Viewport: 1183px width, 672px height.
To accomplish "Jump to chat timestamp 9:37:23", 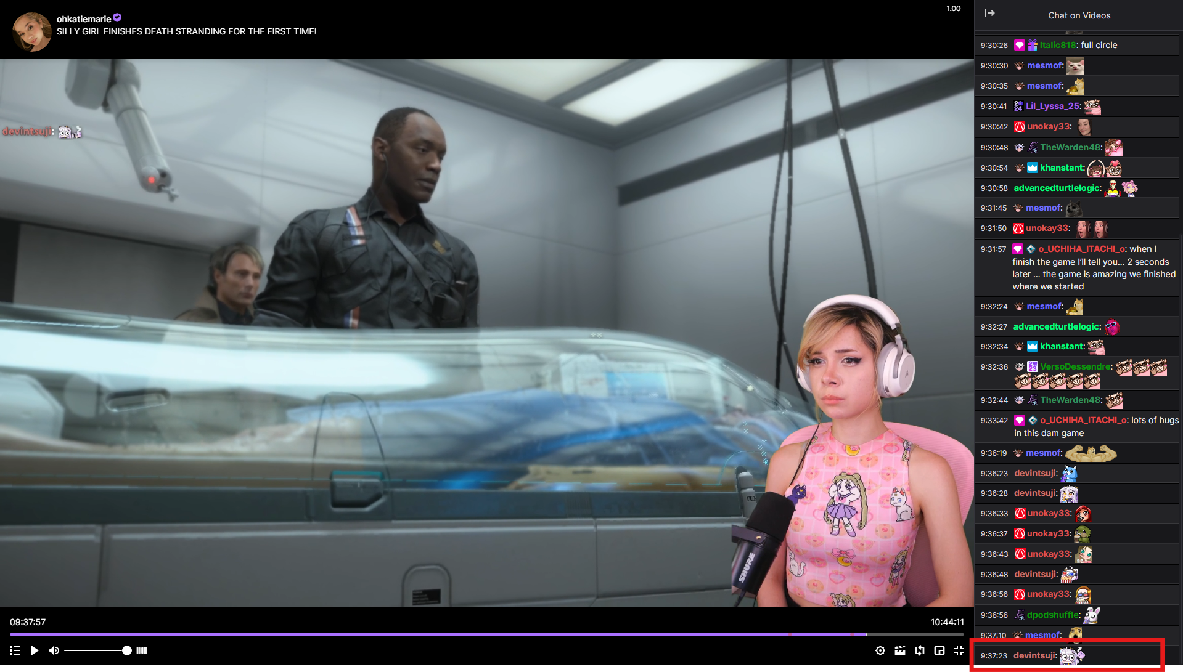I will point(994,656).
